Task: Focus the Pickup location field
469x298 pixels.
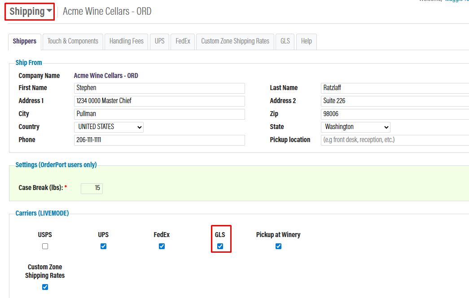Action: tap(395, 140)
